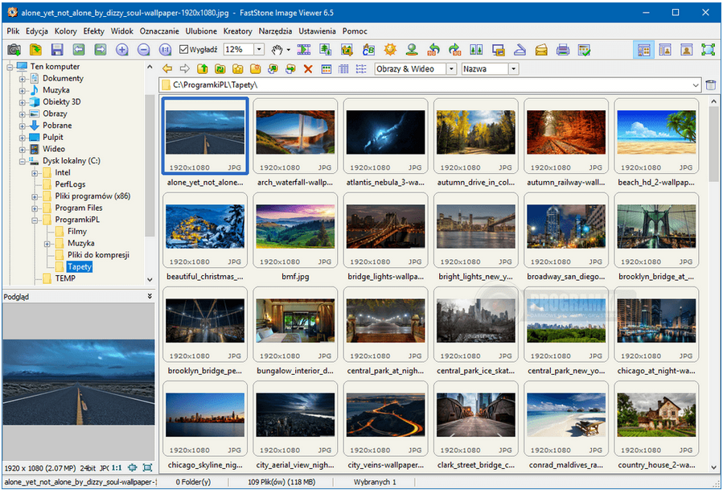Screen dimensions: 723x490
Task: Expand the folder path history dropdown
Action: tap(696, 85)
